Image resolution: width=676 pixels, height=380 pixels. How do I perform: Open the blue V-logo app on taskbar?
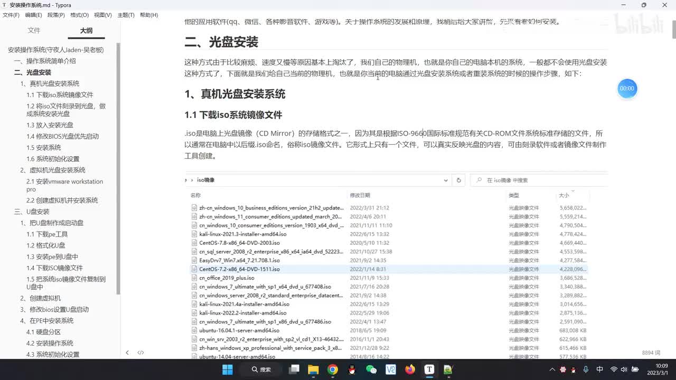pos(391,369)
